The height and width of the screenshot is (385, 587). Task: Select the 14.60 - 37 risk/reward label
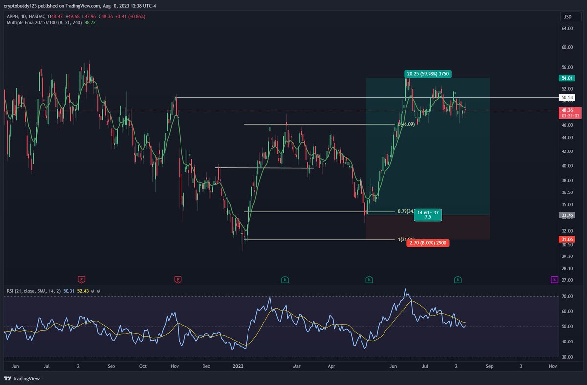pos(428,214)
